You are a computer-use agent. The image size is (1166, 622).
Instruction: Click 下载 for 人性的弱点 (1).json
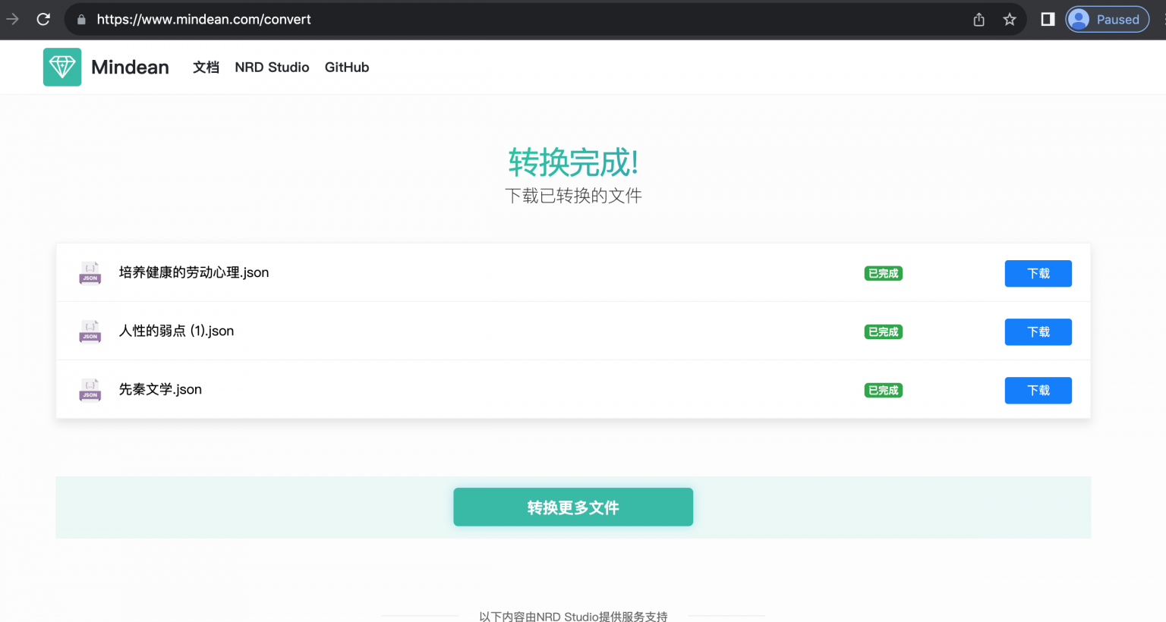click(x=1038, y=331)
